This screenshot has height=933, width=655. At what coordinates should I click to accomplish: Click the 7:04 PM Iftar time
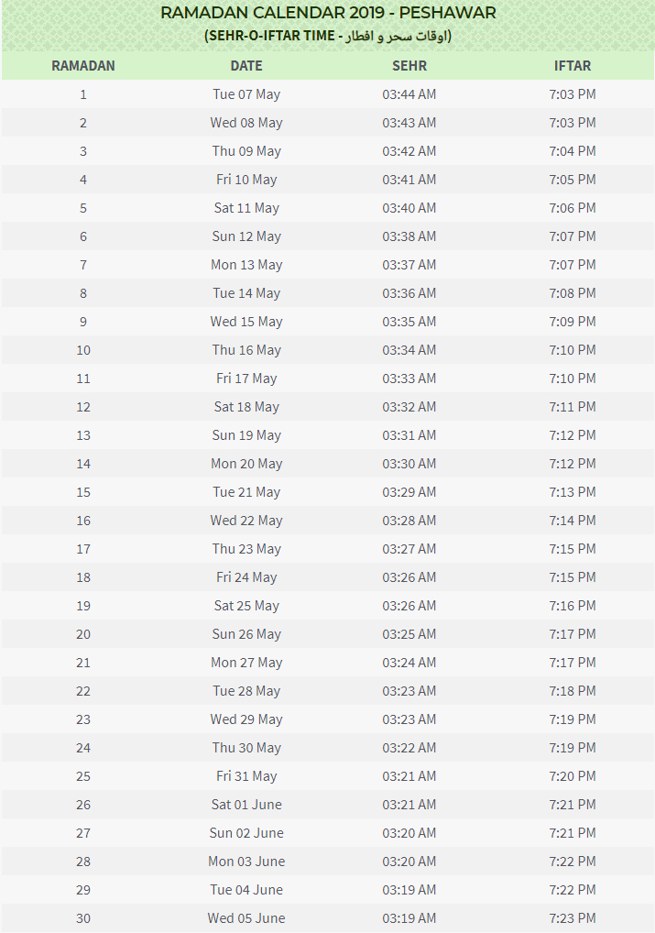[x=573, y=151]
